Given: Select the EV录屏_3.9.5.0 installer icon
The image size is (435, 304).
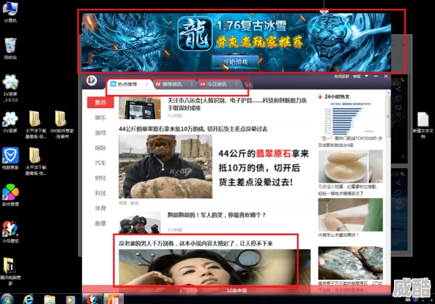Looking at the screenshot, I should (x=10, y=88).
